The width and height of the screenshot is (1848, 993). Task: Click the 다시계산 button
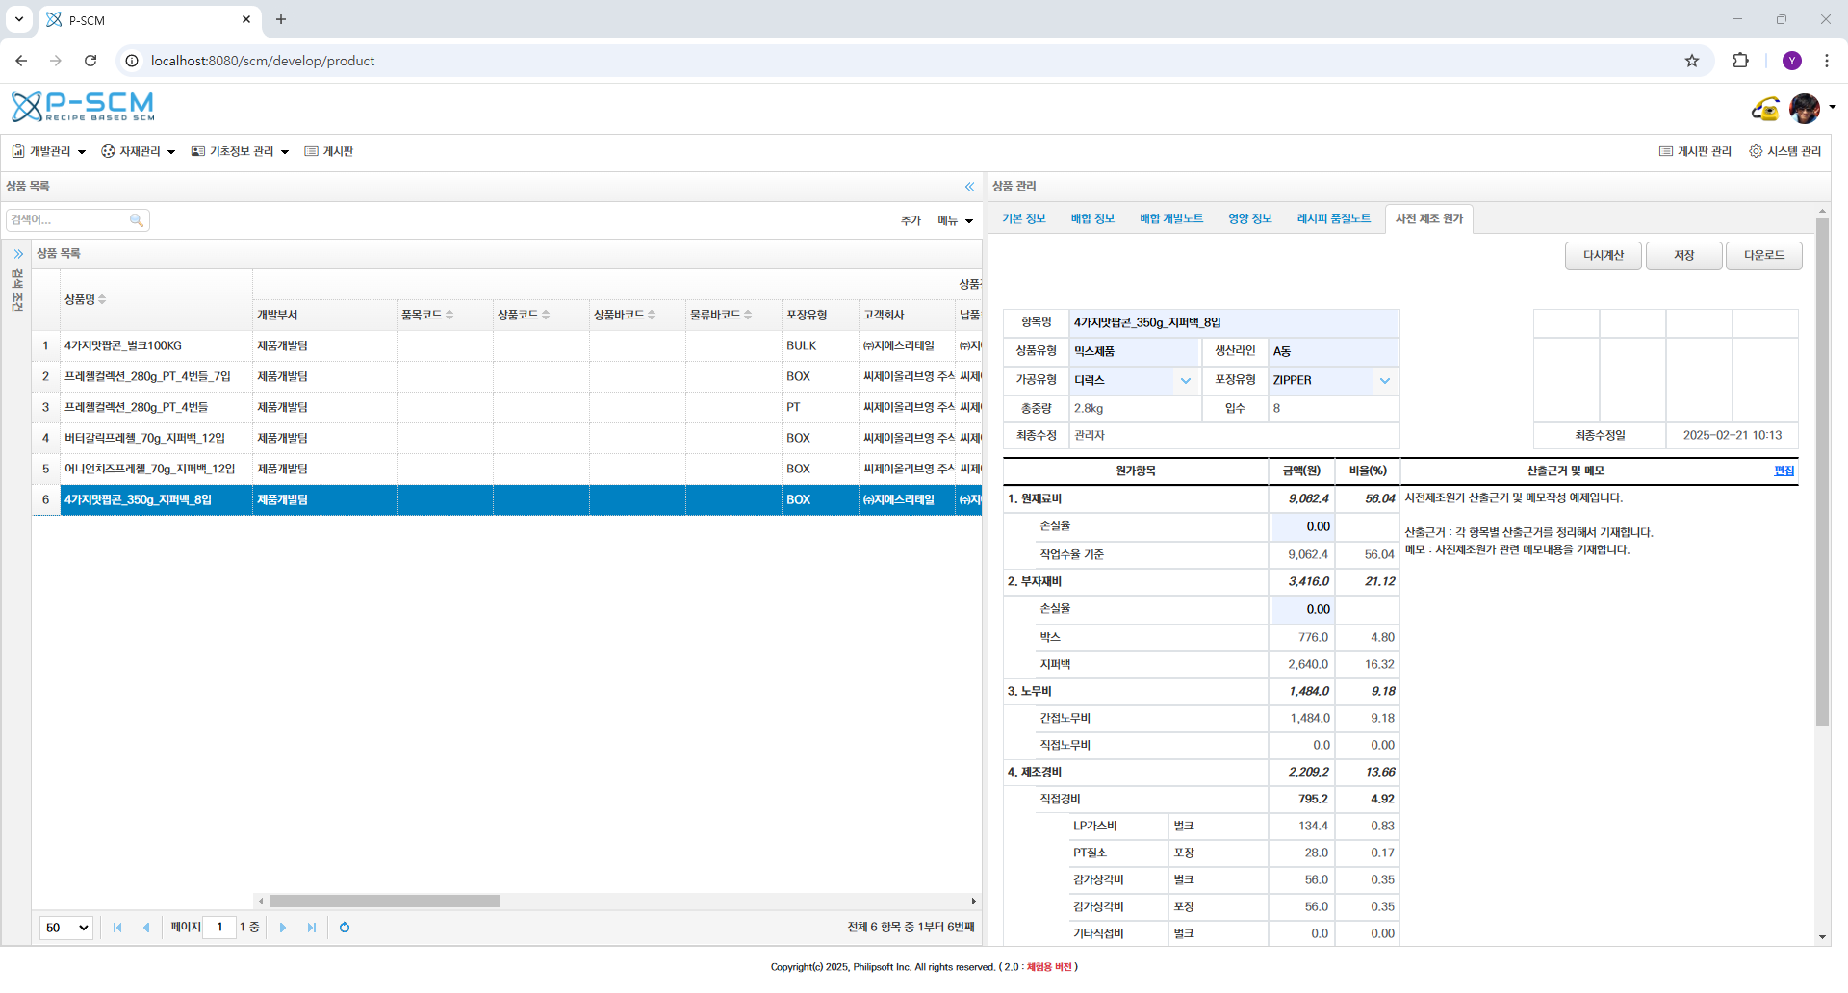pyautogui.click(x=1603, y=255)
